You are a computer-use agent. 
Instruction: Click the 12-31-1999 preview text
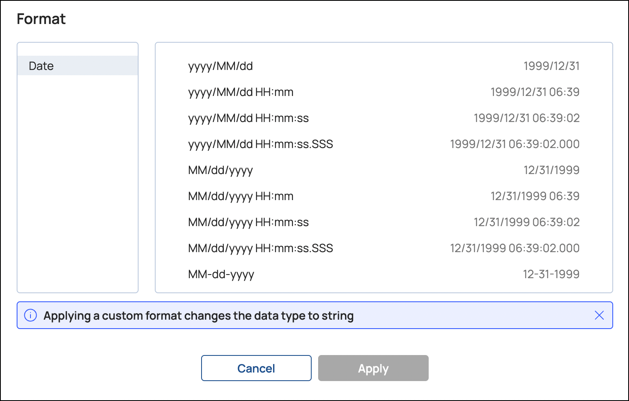point(552,274)
